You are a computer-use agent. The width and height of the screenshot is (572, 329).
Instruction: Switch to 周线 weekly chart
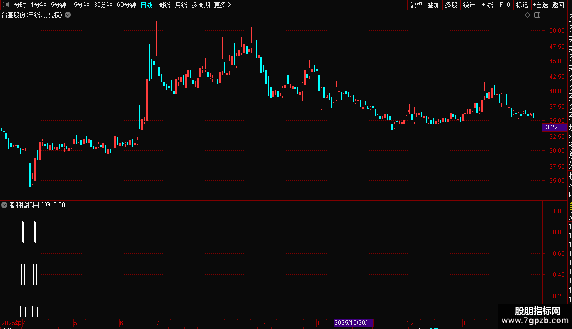(x=164, y=5)
